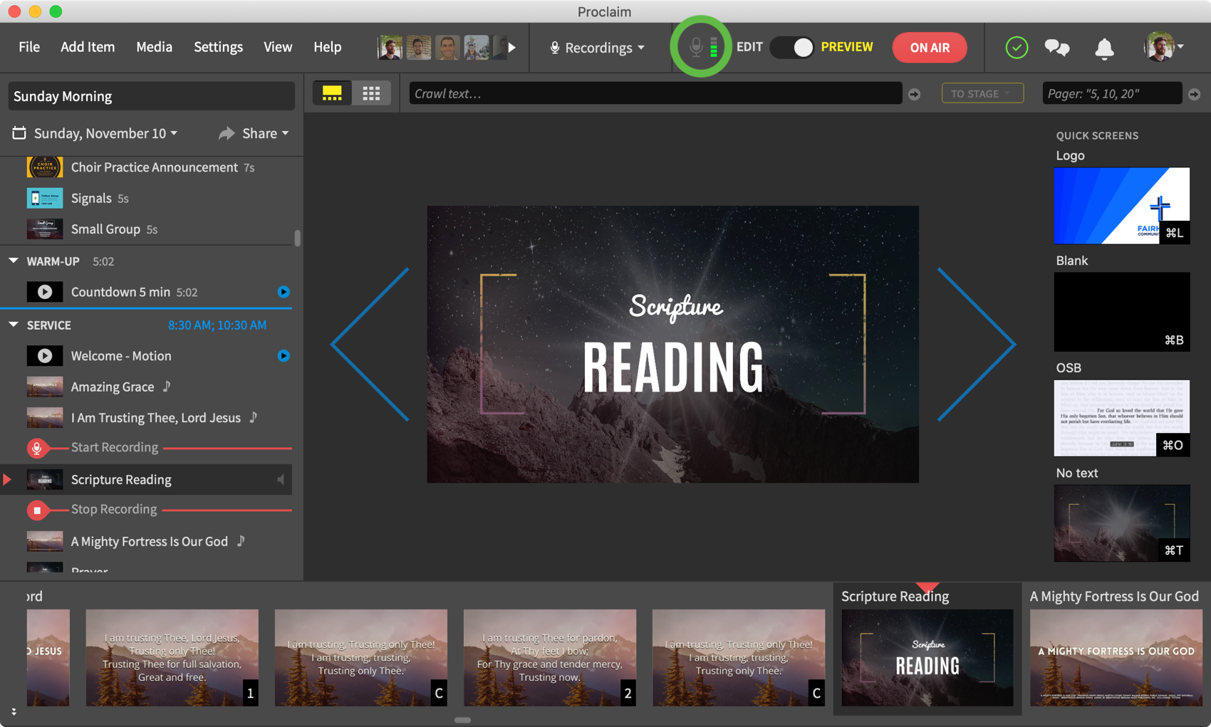Advance to next slide with right arrow

pyautogui.click(x=976, y=345)
